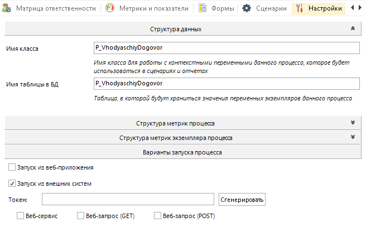Expand Структура метрик процесса section
366x227 pixels.
point(352,123)
